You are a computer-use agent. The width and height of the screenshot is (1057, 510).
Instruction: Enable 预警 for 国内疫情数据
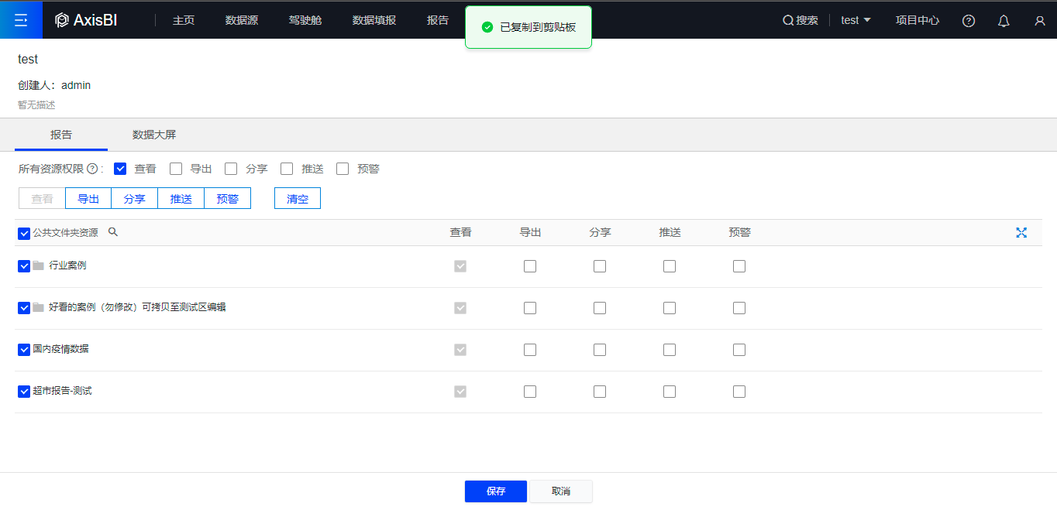coord(739,350)
